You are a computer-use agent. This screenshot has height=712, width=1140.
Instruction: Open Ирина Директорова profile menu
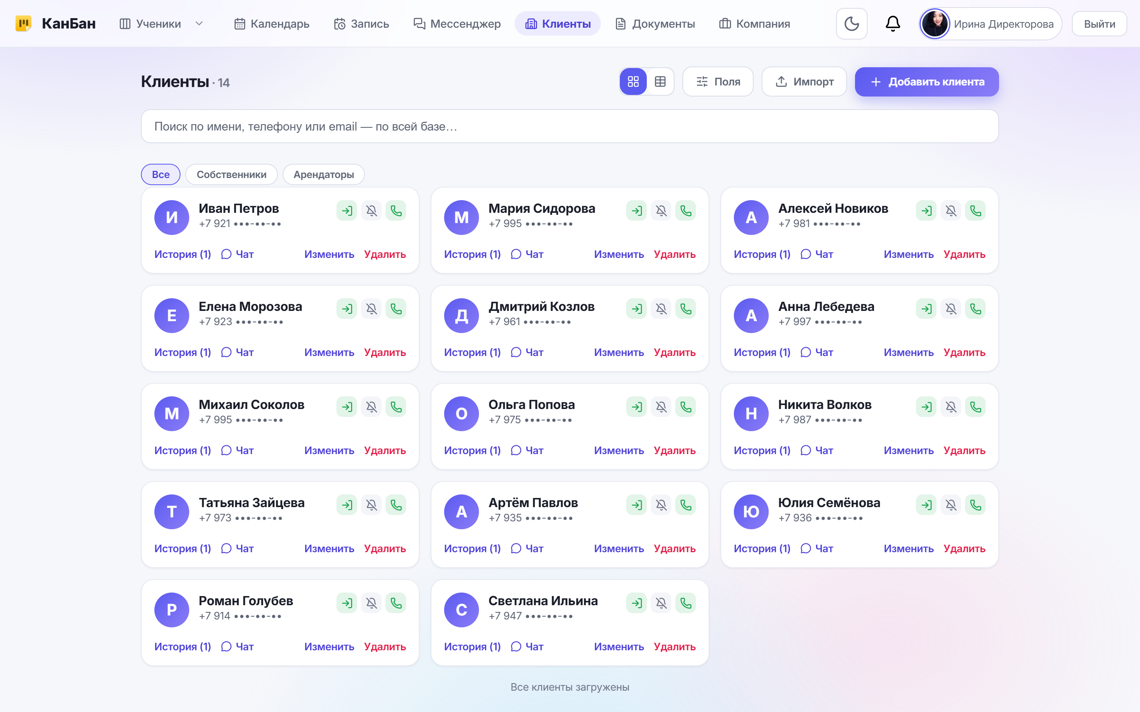(x=990, y=24)
